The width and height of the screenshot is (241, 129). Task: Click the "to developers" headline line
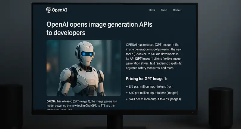pos(66,33)
